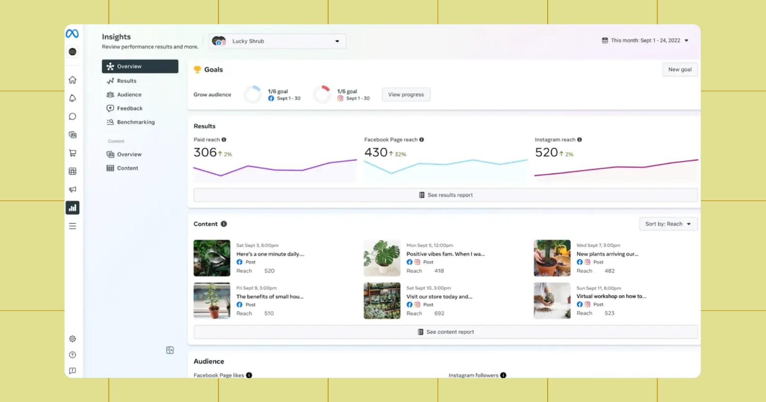Click the New goal button

tap(680, 69)
